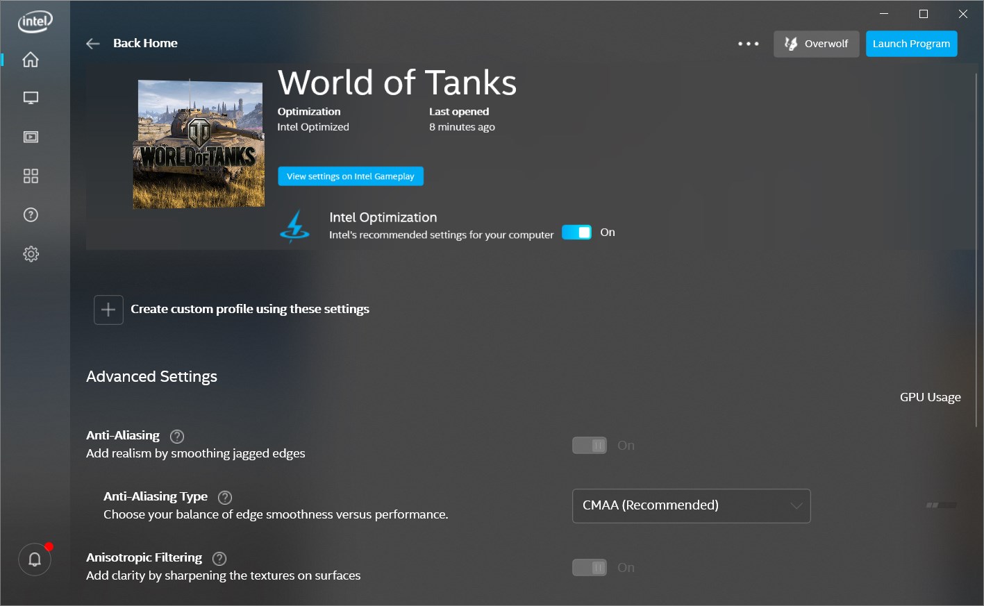Show the Anti-Aliasing Type help tooltip
The width and height of the screenshot is (984, 606).
click(x=224, y=497)
